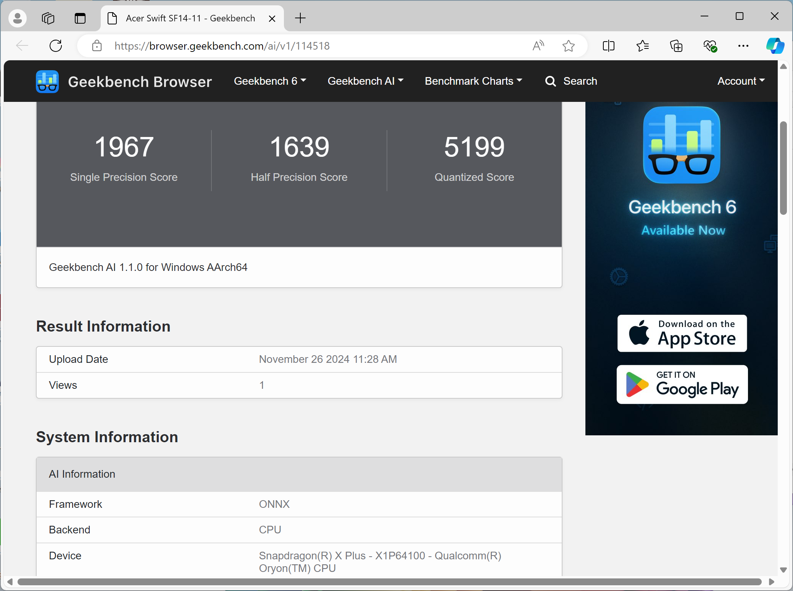793x591 pixels.
Task: Click the browser refresh icon
Action: [x=56, y=46]
